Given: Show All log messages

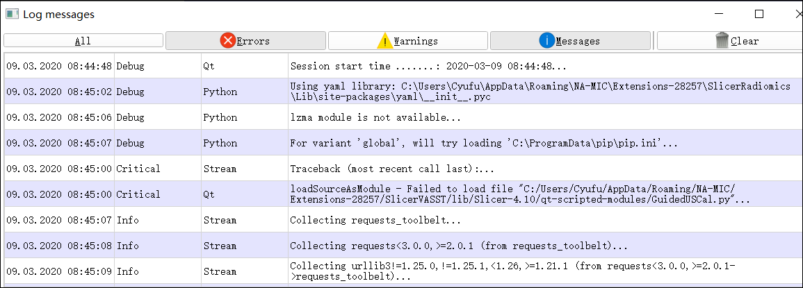Looking at the screenshot, I should 83,41.
